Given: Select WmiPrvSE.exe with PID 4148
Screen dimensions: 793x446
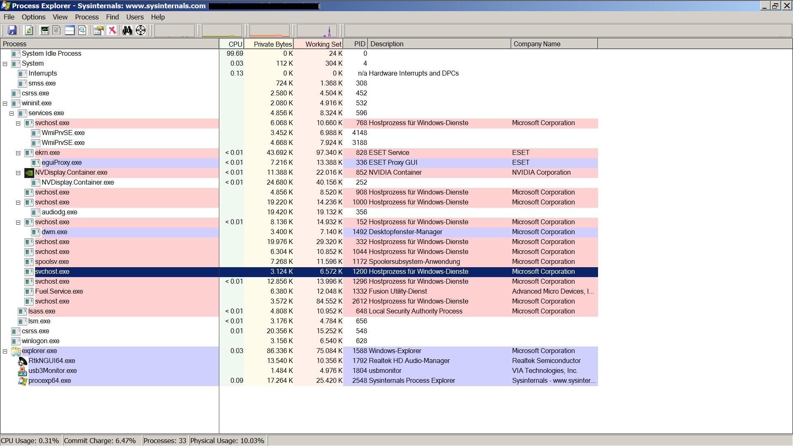Looking at the screenshot, I should 299,133.
